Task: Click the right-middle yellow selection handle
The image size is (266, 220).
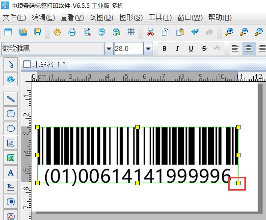Action: [x=238, y=155]
